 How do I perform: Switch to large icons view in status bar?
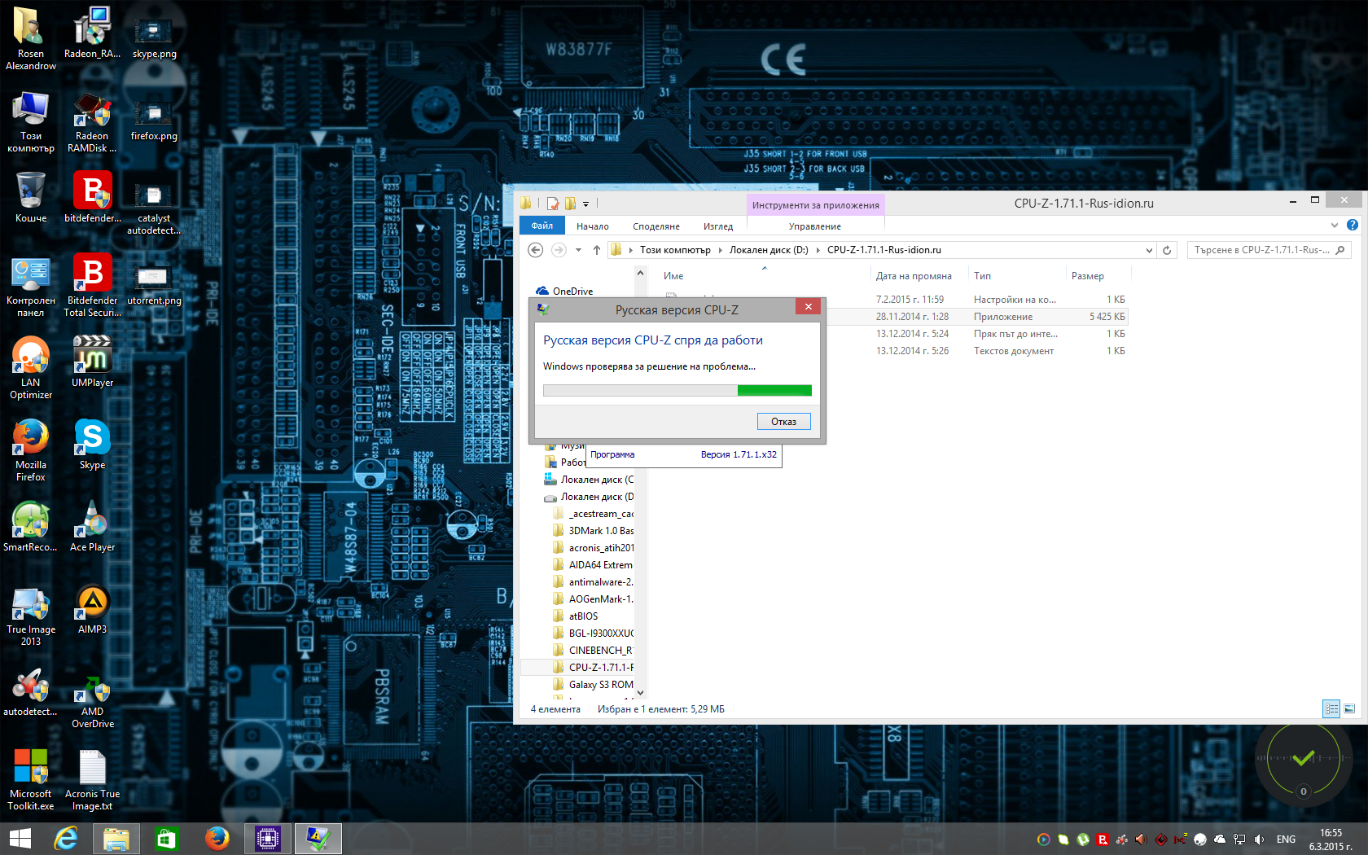point(1349,709)
